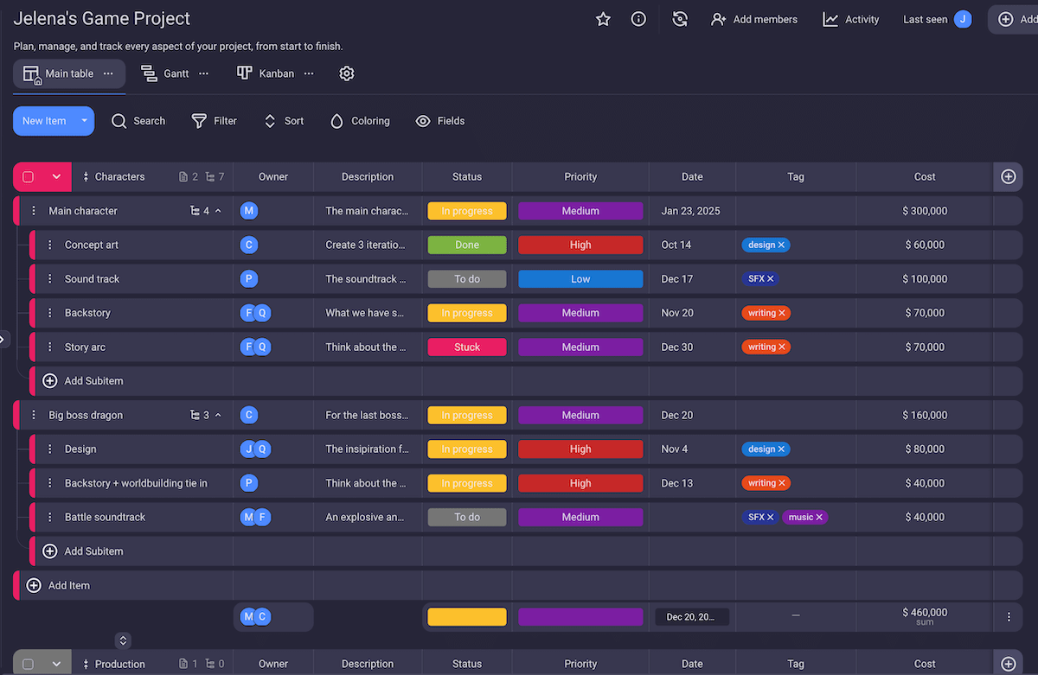1038x675 pixels.
Task: Open the Coloring tool
Action: coord(336,121)
